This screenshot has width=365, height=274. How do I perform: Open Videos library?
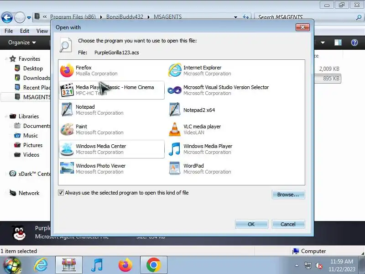pos(31,154)
